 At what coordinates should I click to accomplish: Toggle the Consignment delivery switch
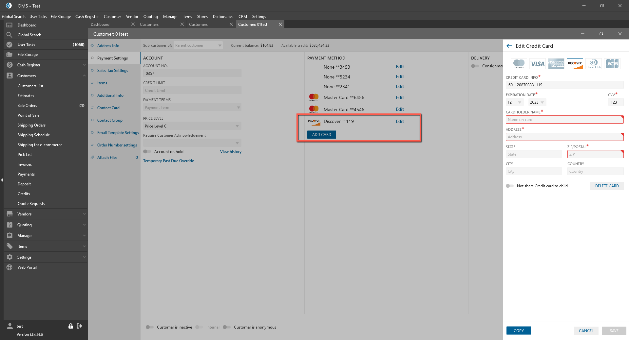pos(475,66)
